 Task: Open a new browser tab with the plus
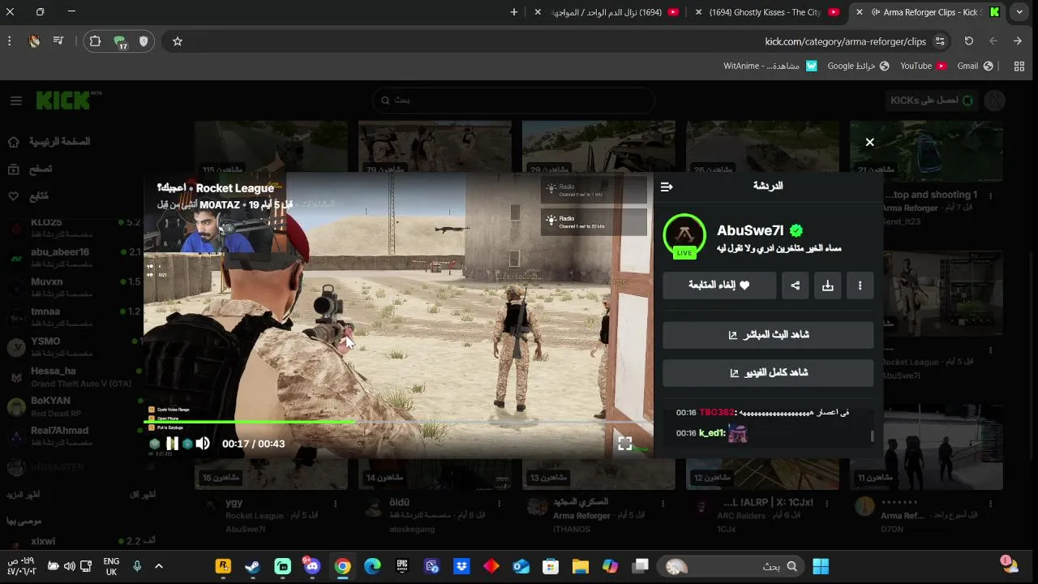[514, 12]
